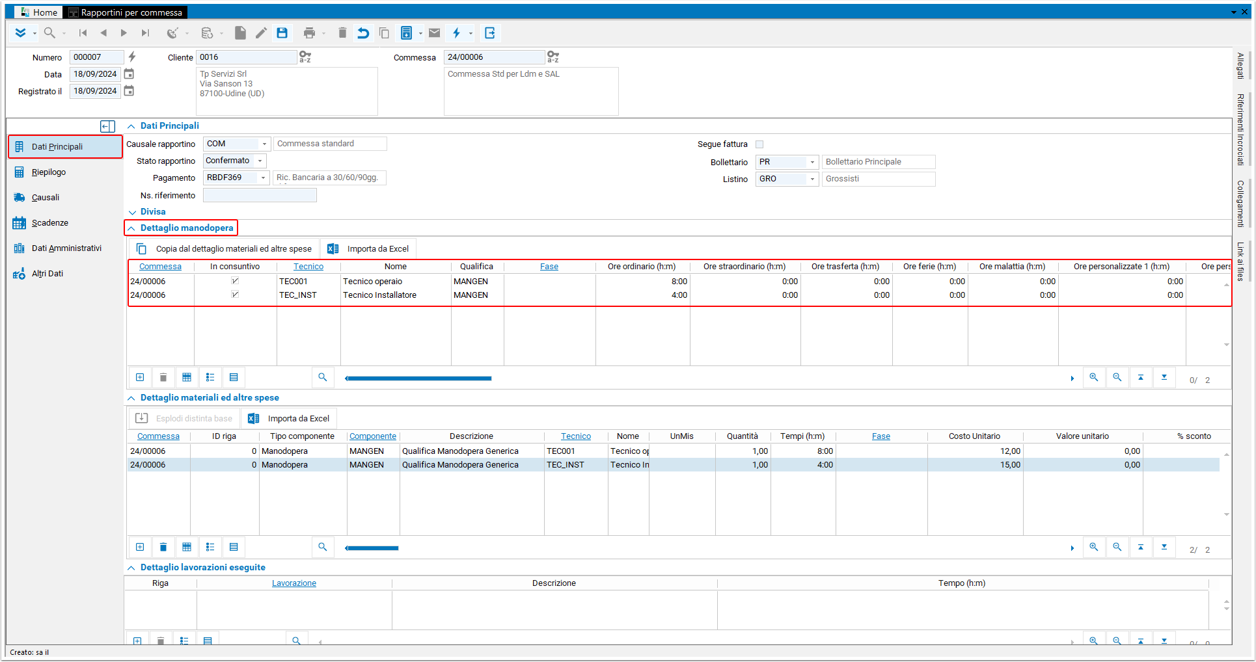Open Bollettario dropdown PR
This screenshot has height=662, width=1256.
pyautogui.click(x=812, y=162)
